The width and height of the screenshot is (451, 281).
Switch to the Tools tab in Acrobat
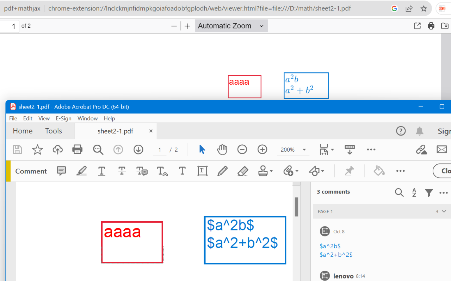click(x=54, y=131)
